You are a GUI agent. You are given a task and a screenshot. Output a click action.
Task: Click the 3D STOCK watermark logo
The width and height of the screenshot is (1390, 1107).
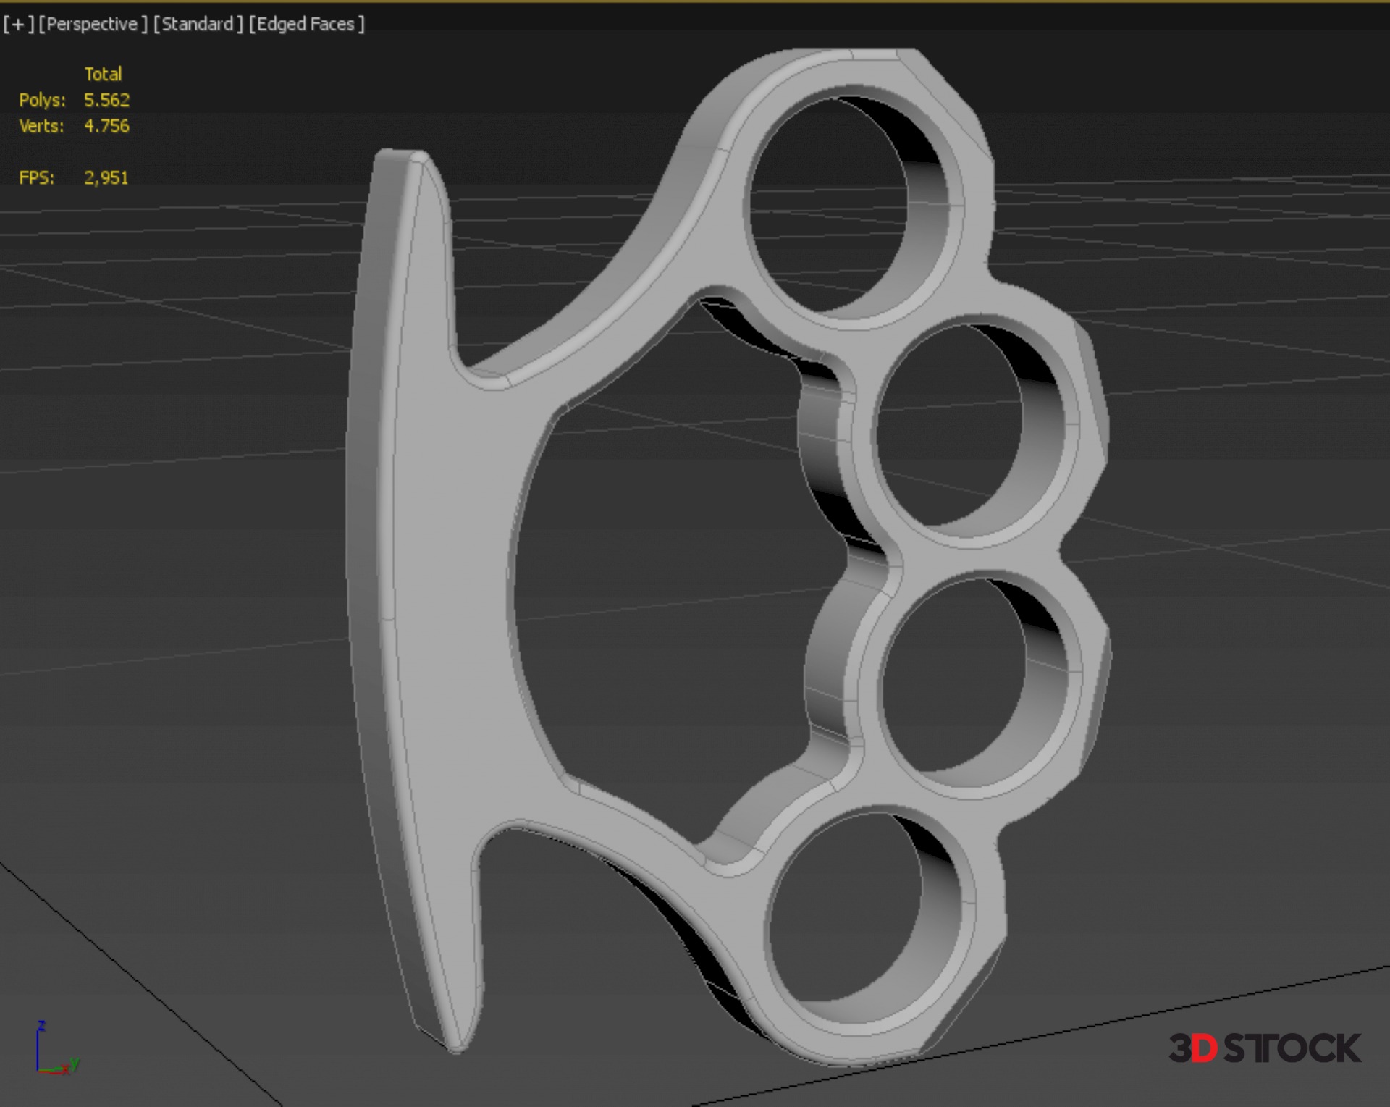[x=1264, y=1048]
